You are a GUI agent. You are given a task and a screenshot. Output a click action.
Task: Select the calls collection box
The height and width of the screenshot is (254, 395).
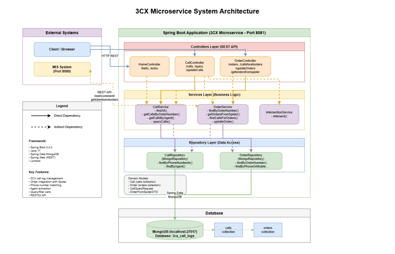point(229,230)
